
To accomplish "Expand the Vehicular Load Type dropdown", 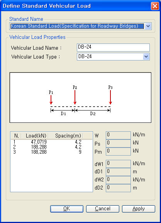I will pyautogui.click(x=146, y=57).
